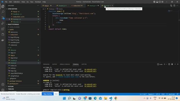This screenshot has width=180, height=101.
Task: Change the UTF-8 file encoding
Action: 158,94
